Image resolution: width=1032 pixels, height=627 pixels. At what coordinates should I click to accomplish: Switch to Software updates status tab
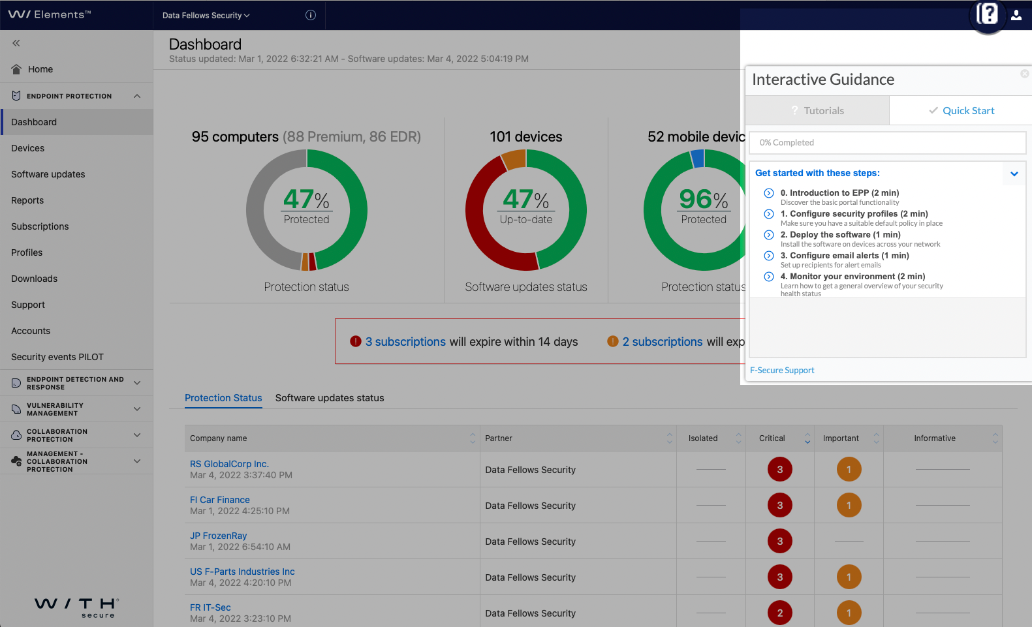click(x=330, y=398)
